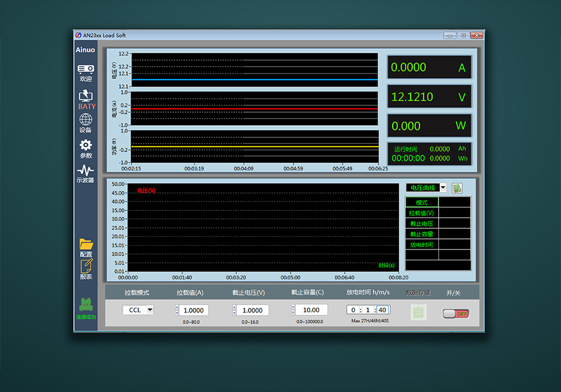Click the seconds field of discharge time

pos(383,310)
